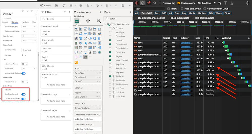Screen dimensions: 252x134
Task: Click the import HAR upload arrow
Action: pos(226,3)
